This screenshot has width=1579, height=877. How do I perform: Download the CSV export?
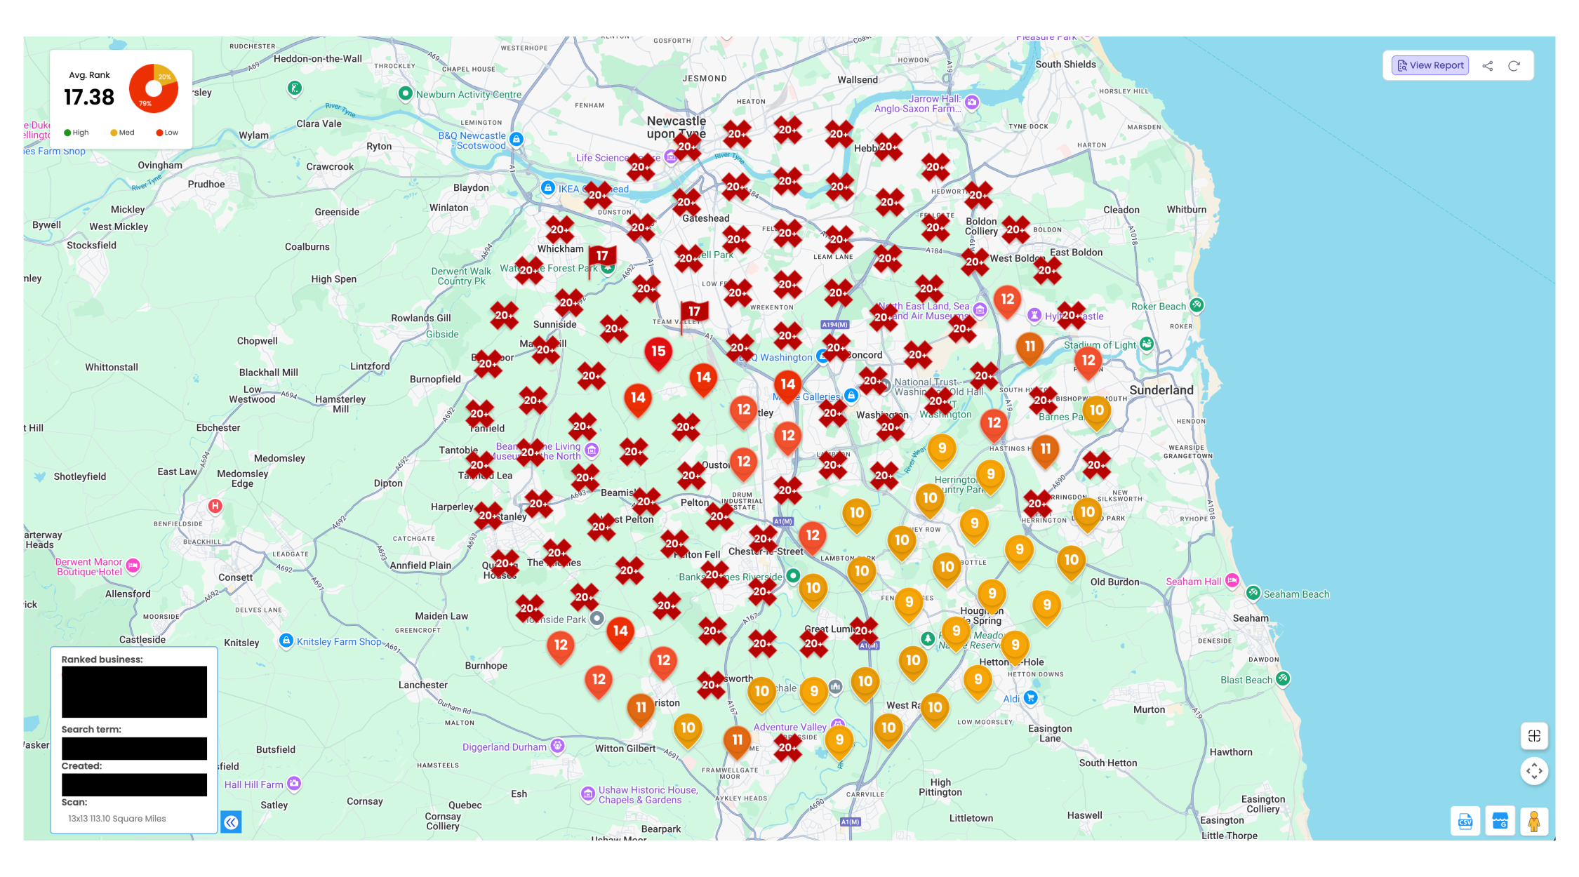[x=1465, y=821]
